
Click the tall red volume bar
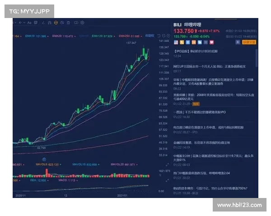click(47, 173)
